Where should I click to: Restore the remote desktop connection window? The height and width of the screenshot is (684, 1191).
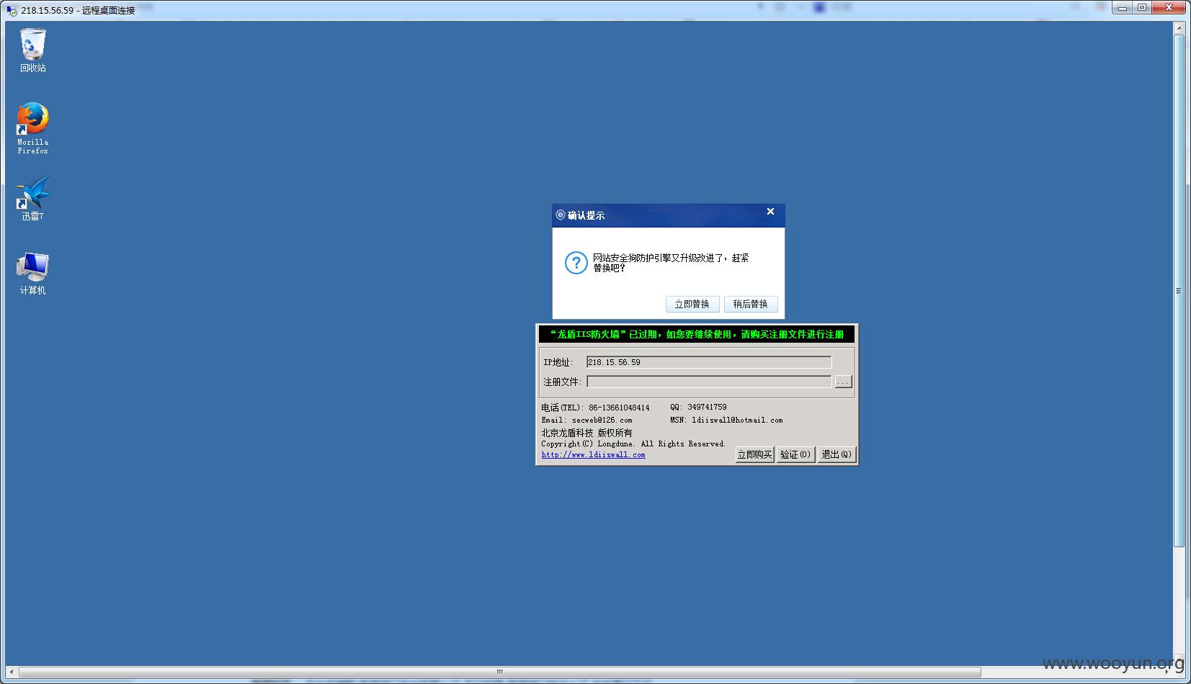(1142, 7)
